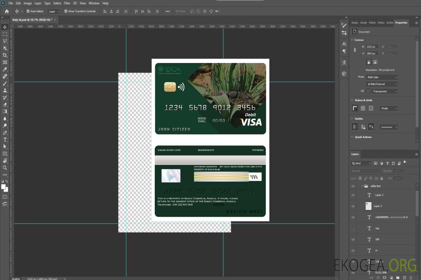This screenshot has height=280, width=421.
Task: Open the Filter menu
Action: click(67, 3)
